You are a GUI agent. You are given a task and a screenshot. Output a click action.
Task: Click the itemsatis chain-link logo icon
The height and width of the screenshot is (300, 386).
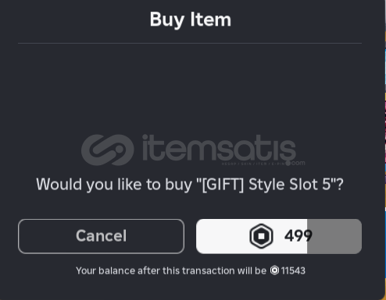108,150
